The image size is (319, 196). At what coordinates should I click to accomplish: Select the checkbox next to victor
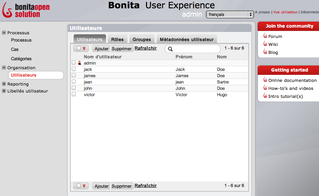[74, 95]
